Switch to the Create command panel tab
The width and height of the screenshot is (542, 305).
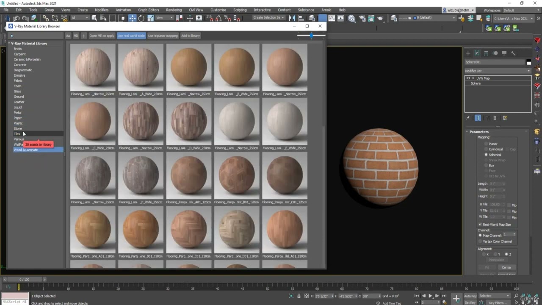(468, 53)
